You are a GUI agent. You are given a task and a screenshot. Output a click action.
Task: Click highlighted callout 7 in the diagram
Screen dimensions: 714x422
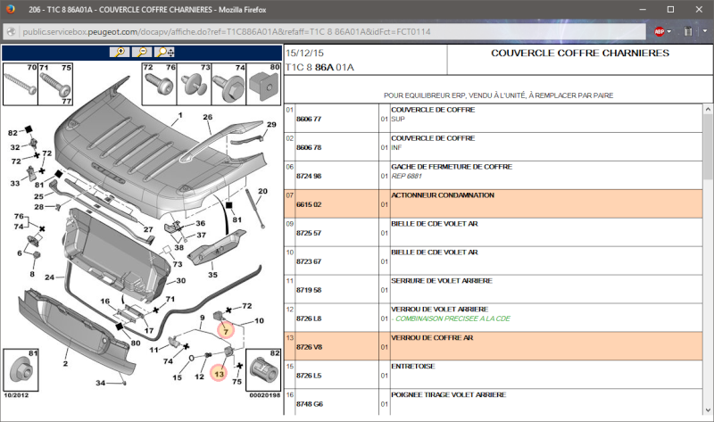point(226,331)
